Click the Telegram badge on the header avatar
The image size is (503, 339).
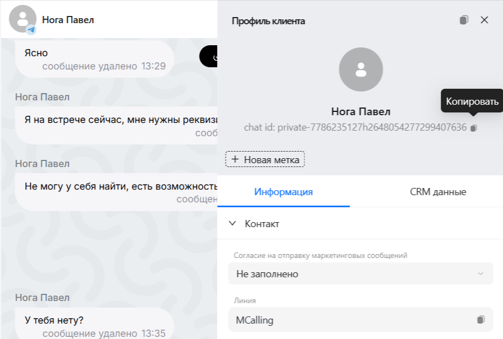click(x=32, y=30)
